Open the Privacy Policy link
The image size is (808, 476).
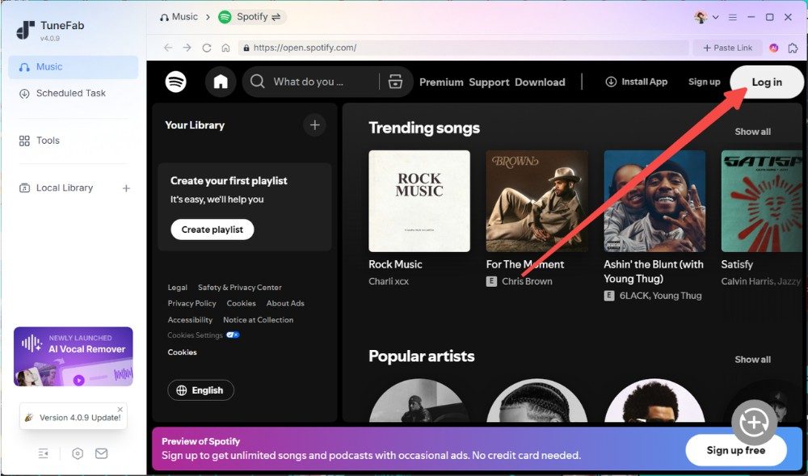click(191, 303)
